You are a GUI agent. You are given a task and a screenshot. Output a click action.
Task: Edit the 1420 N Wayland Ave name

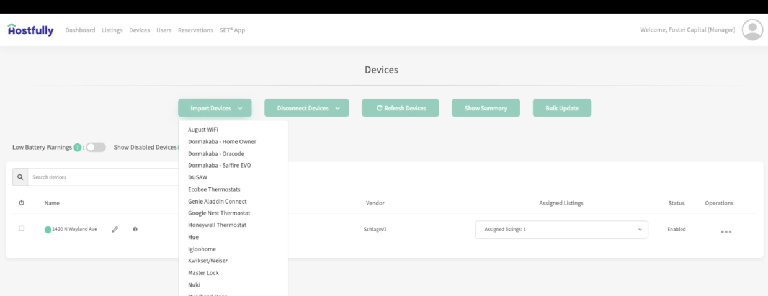pos(115,230)
